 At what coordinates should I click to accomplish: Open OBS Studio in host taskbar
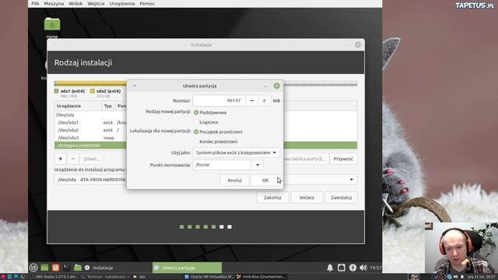coord(54,277)
